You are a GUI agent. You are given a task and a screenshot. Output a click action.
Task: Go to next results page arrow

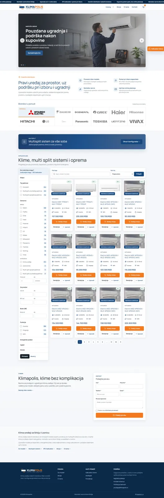pos(121,342)
